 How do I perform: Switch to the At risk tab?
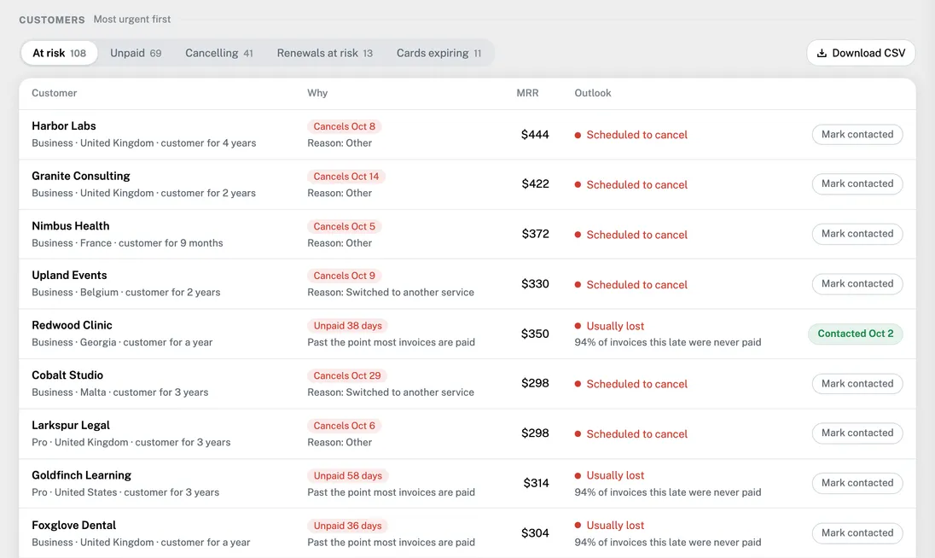click(59, 53)
